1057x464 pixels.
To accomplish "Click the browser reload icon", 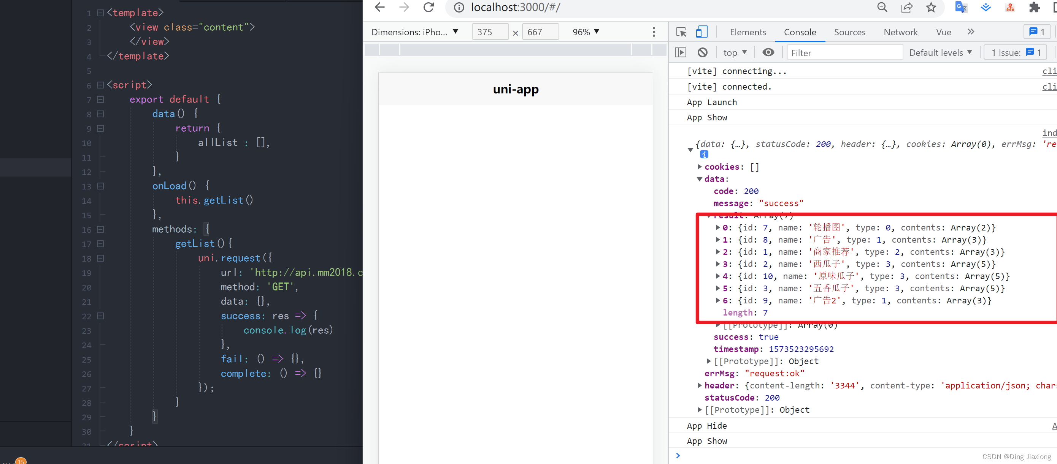I will coord(429,7).
